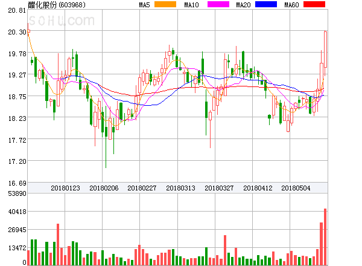Click the 26945 volume axis label
The width and height of the screenshot is (362, 266).
[17, 230]
